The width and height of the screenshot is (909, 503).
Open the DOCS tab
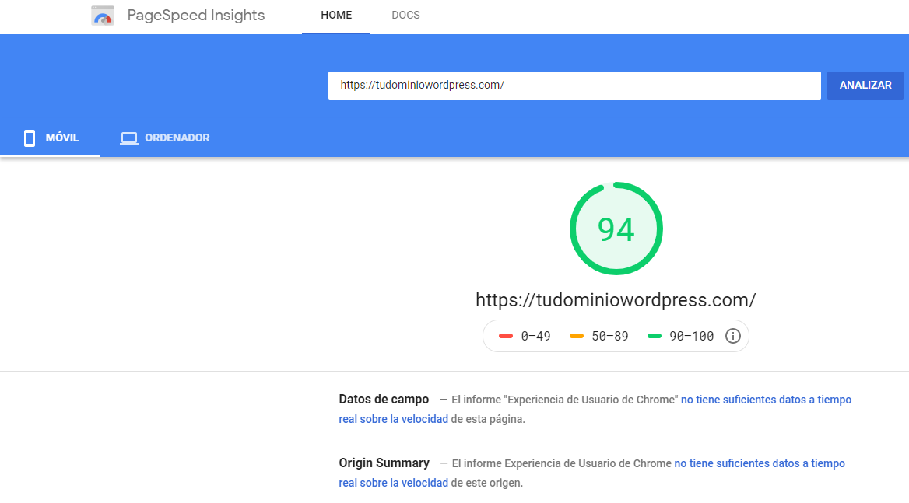point(405,16)
